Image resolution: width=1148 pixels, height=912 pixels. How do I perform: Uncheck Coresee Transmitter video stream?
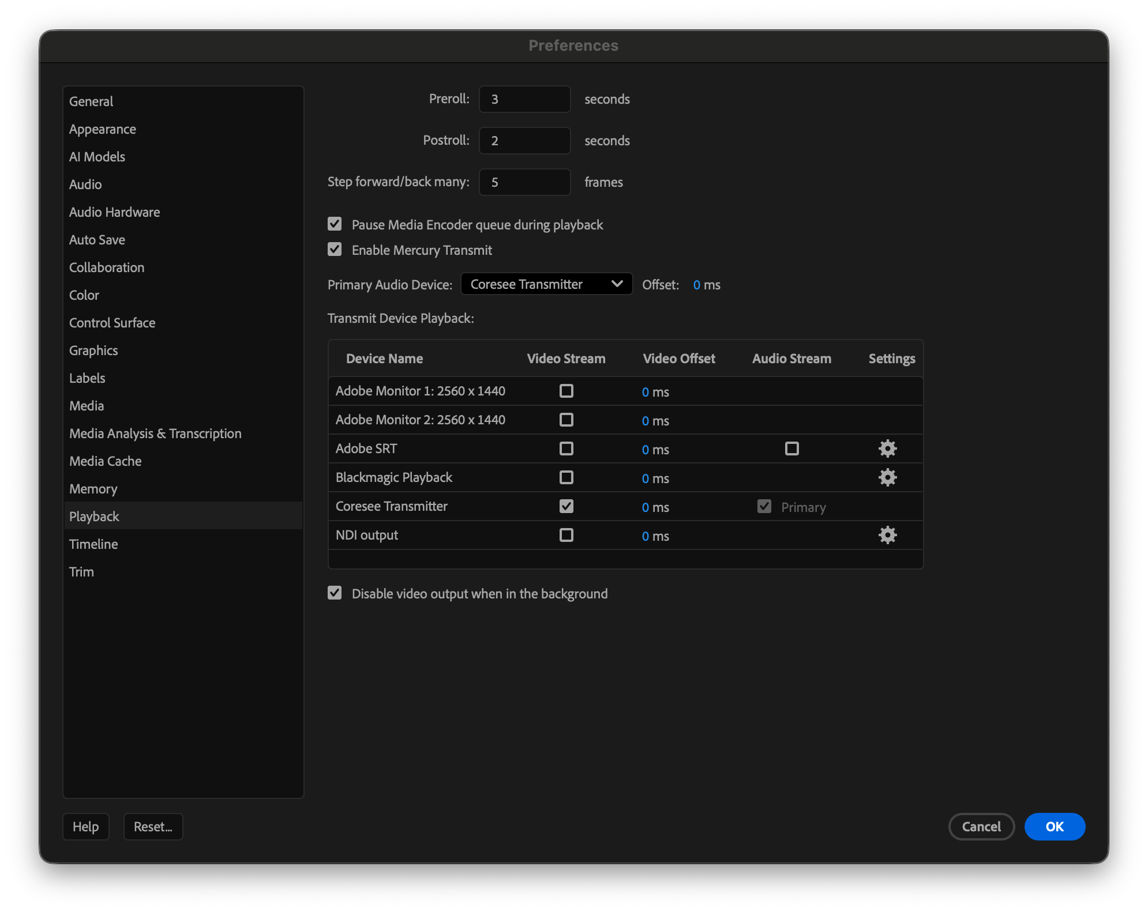(567, 506)
